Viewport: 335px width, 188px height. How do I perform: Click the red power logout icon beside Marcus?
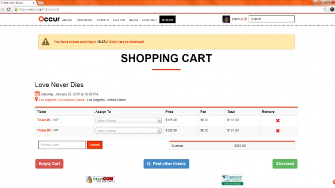tap(245, 19)
